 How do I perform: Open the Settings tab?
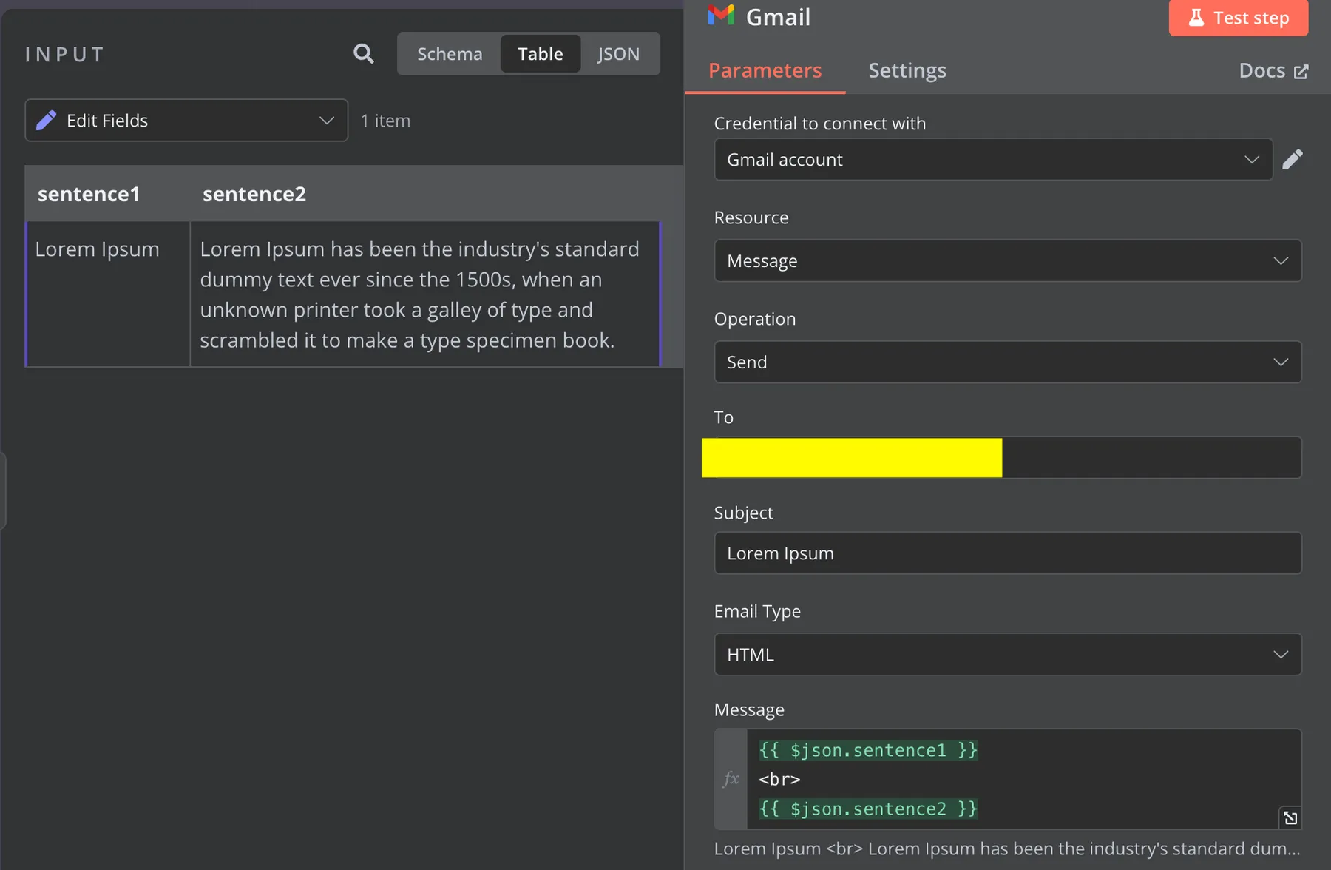click(x=907, y=70)
